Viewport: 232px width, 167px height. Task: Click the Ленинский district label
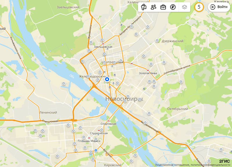click(48, 112)
